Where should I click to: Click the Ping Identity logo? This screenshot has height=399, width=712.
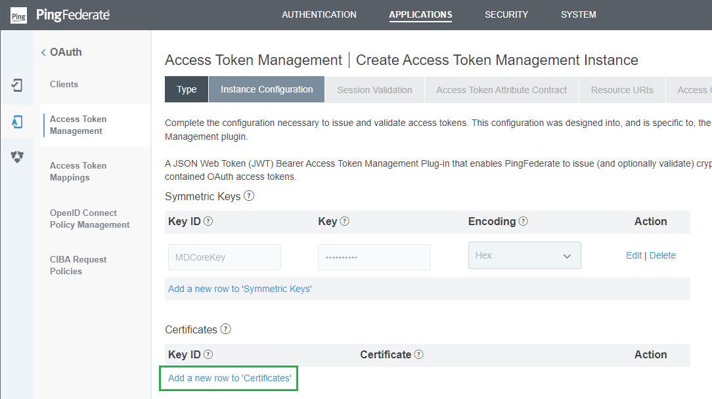[x=18, y=16]
